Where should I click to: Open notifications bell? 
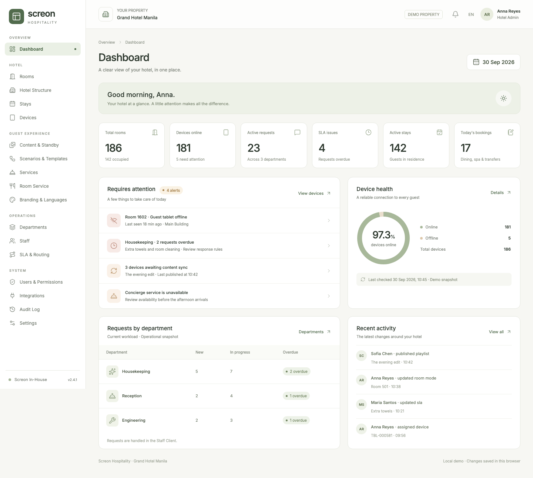(x=456, y=14)
